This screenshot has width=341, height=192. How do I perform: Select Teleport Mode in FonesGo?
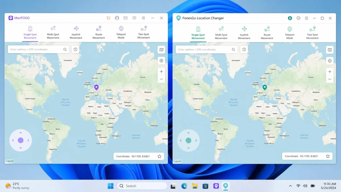click(290, 33)
